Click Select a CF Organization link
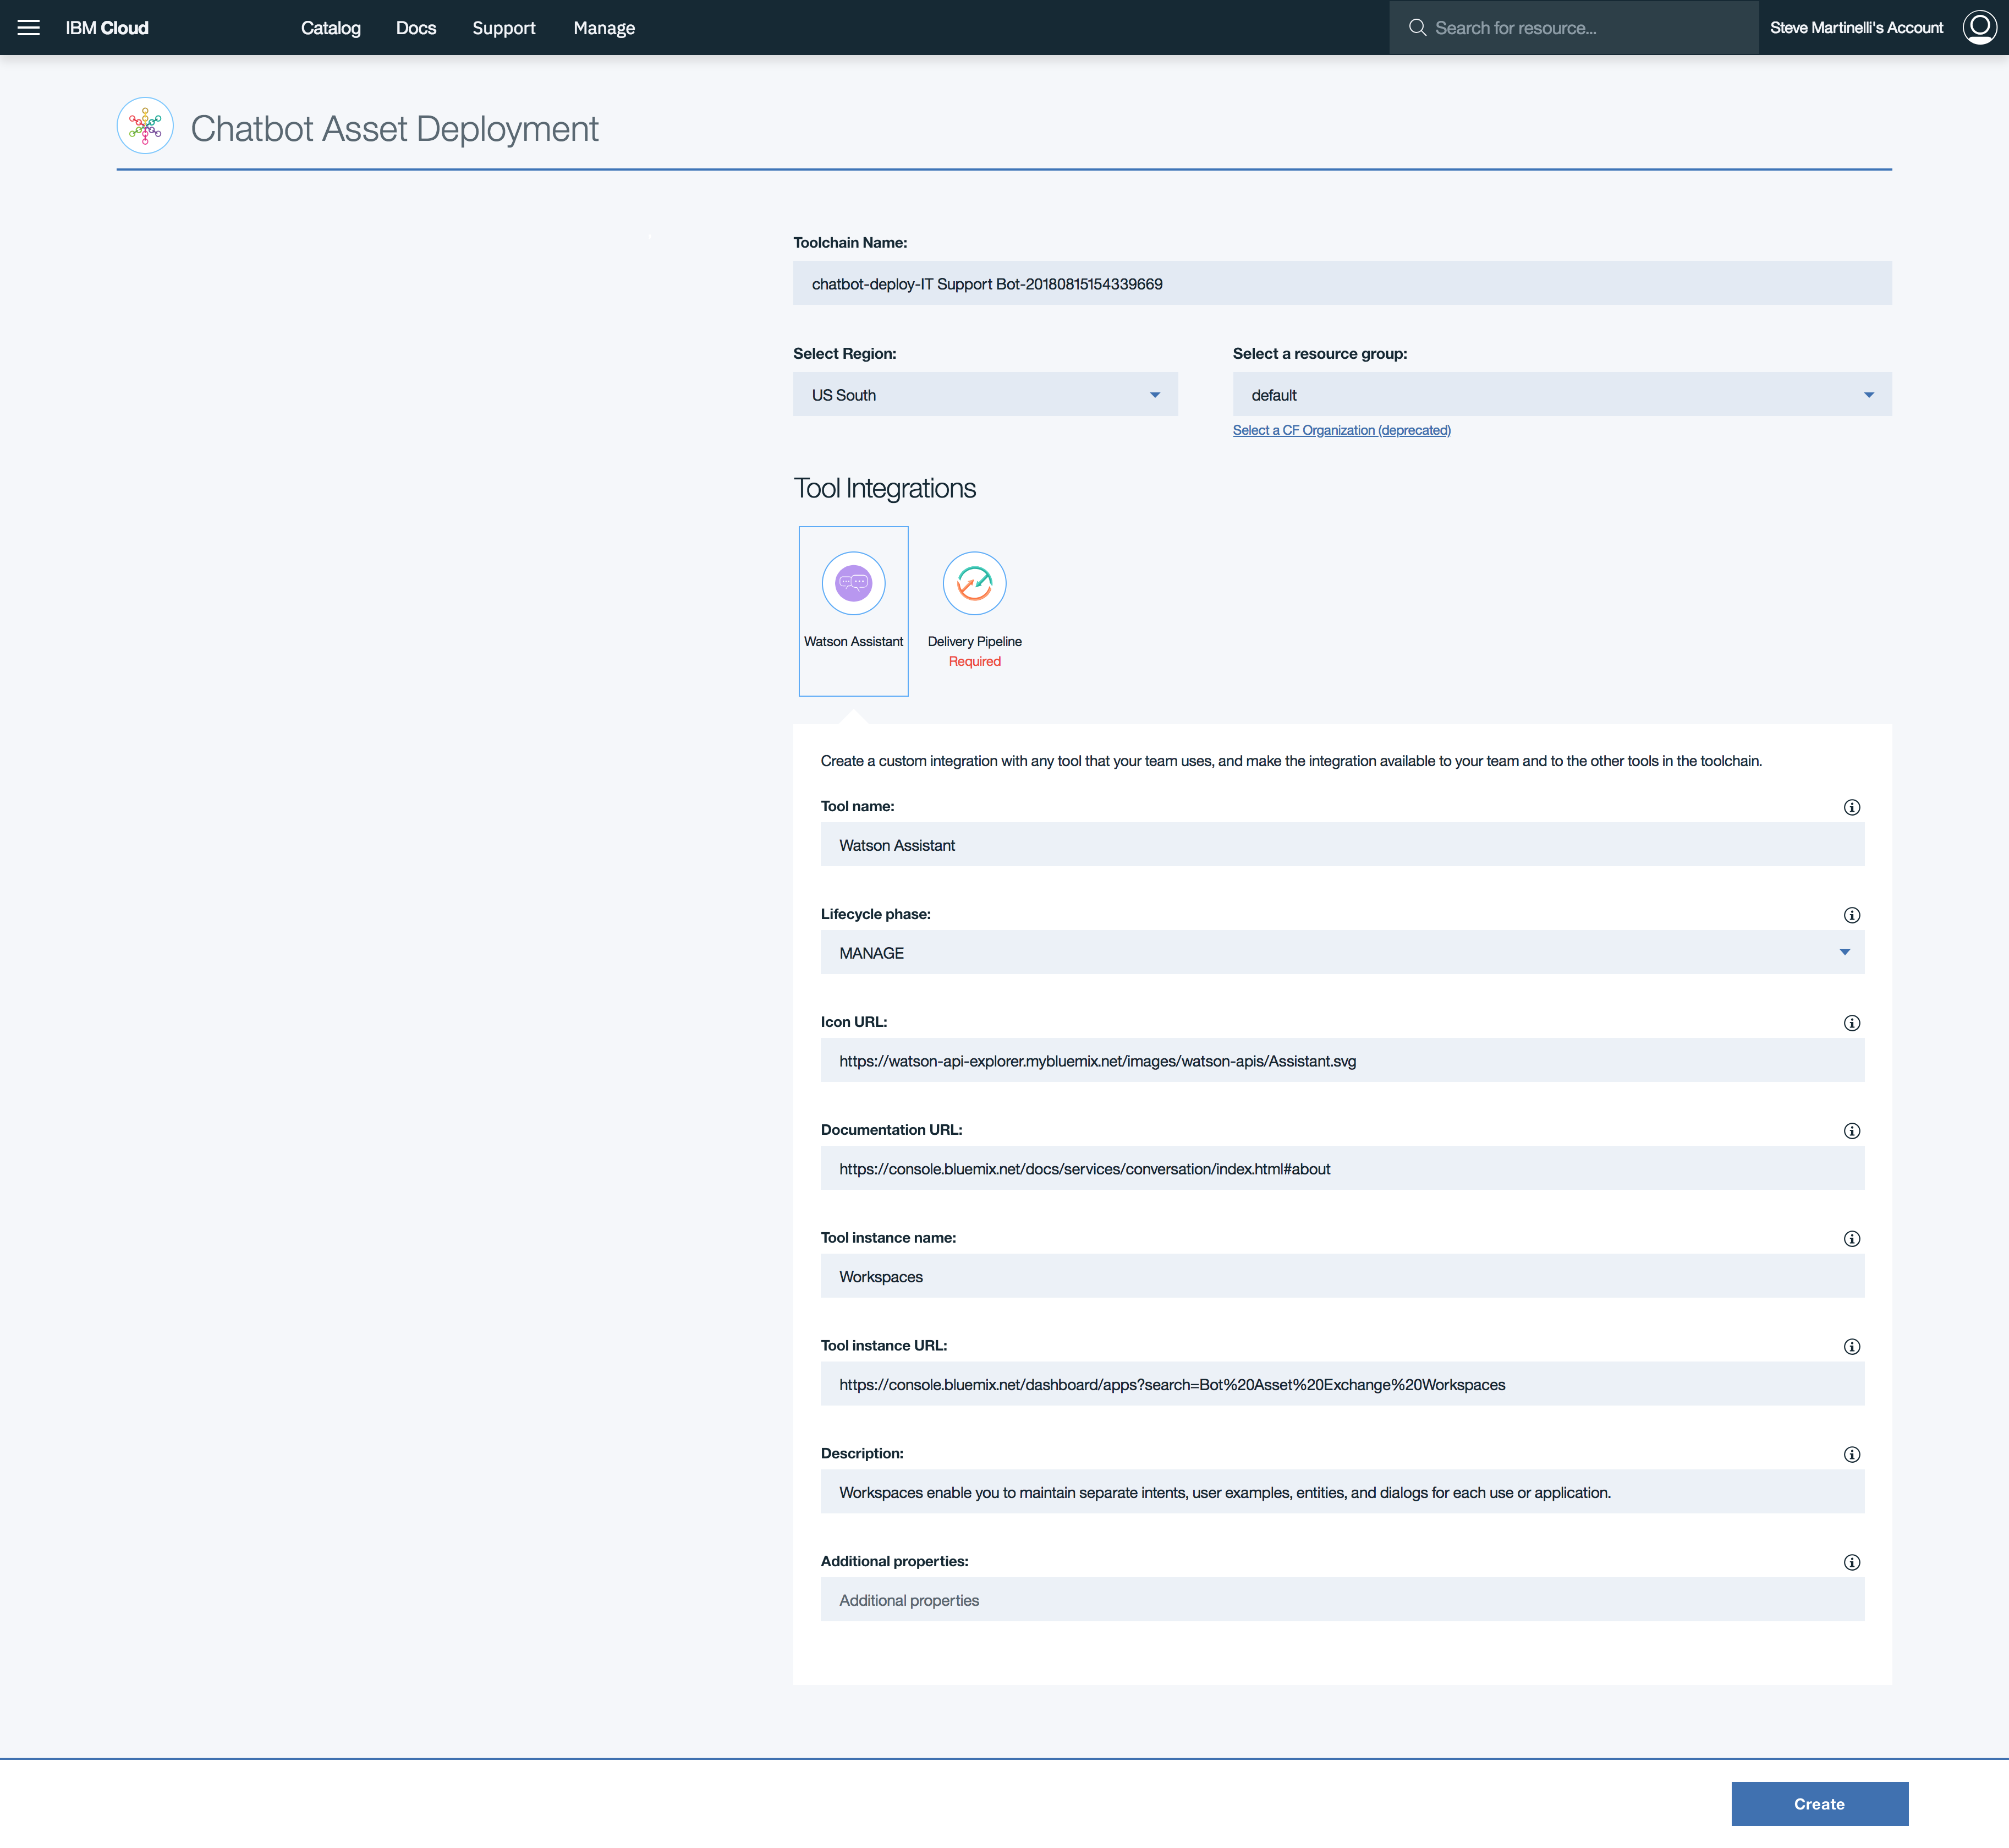2009x1848 pixels. [1341, 430]
